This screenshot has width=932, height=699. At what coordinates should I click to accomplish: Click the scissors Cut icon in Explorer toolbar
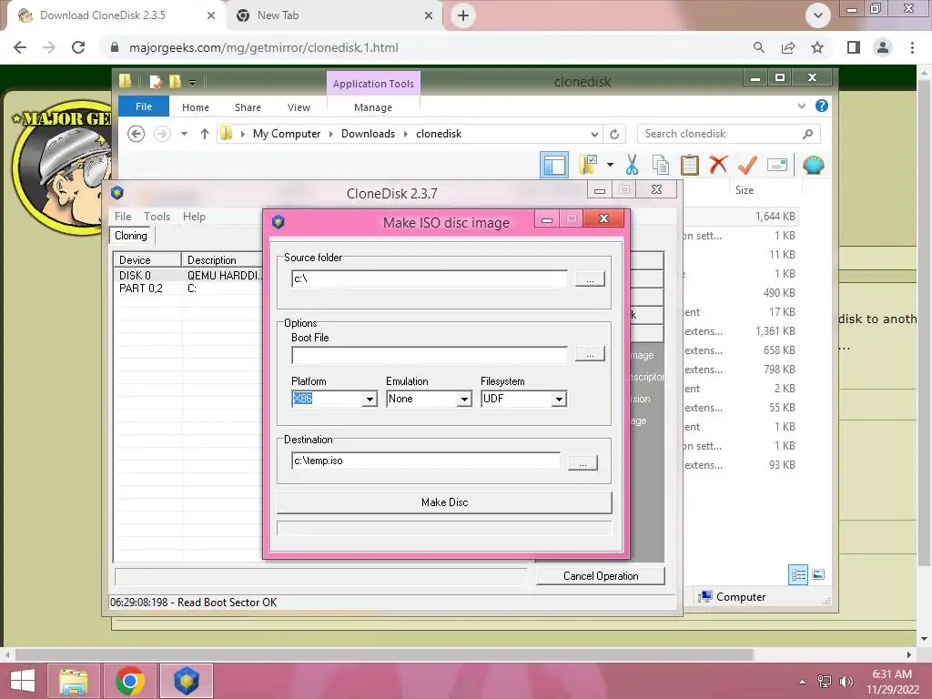point(632,165)
